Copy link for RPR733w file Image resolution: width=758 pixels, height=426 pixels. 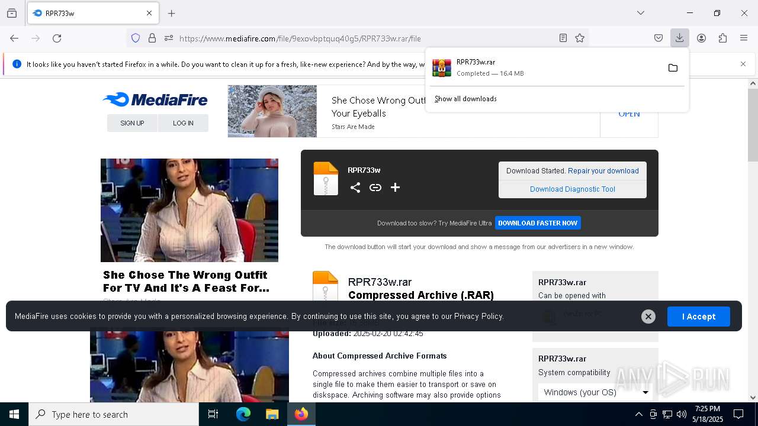pyautogui.click(x=375, y=188)
